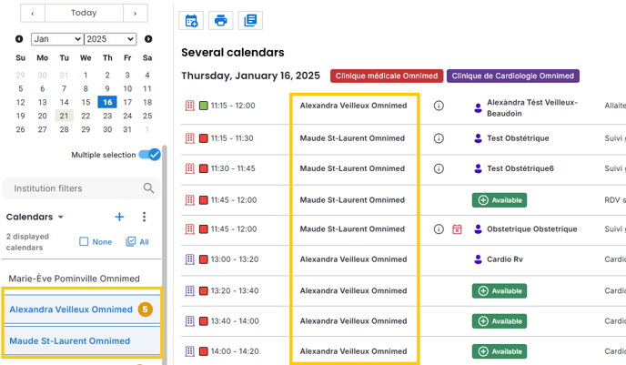Image resolution: width=626 pixels, height=365 pixels.
Task: Click Available button in 13:40 - 14:00 row
Action: 500,321
